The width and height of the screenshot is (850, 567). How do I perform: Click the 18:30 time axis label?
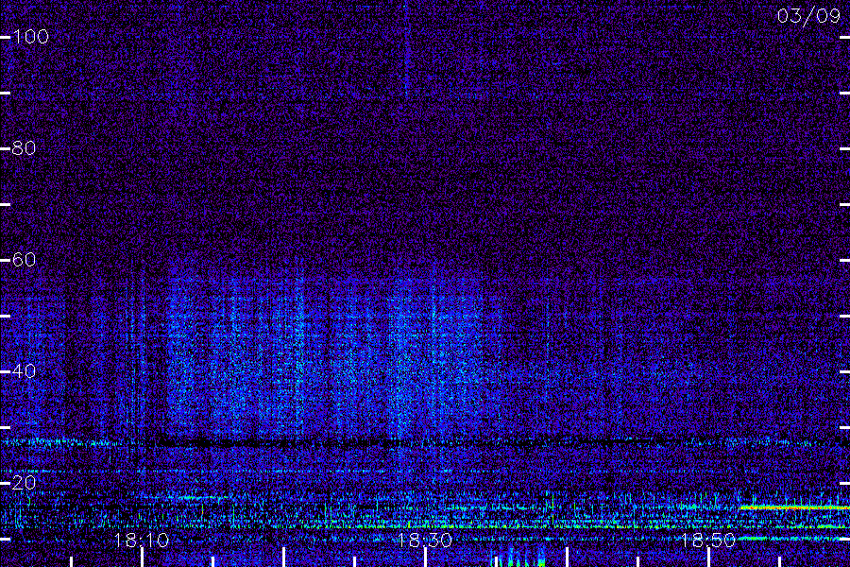point(425,541)
